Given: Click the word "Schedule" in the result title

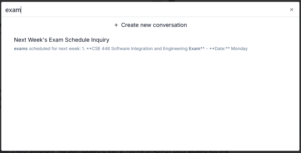Looking at the screenshot, I should (x=77, y=40).
